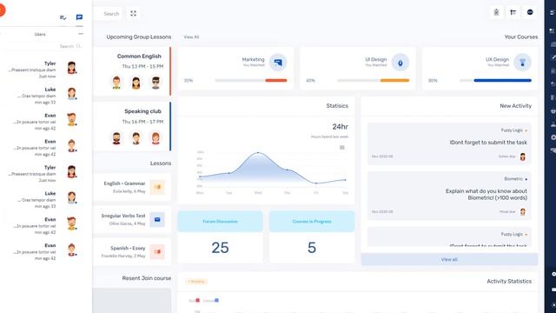Viewport: 556px width, 313px height.
Task: Open the English - Grammar lesson title
Action: point(124,183)
